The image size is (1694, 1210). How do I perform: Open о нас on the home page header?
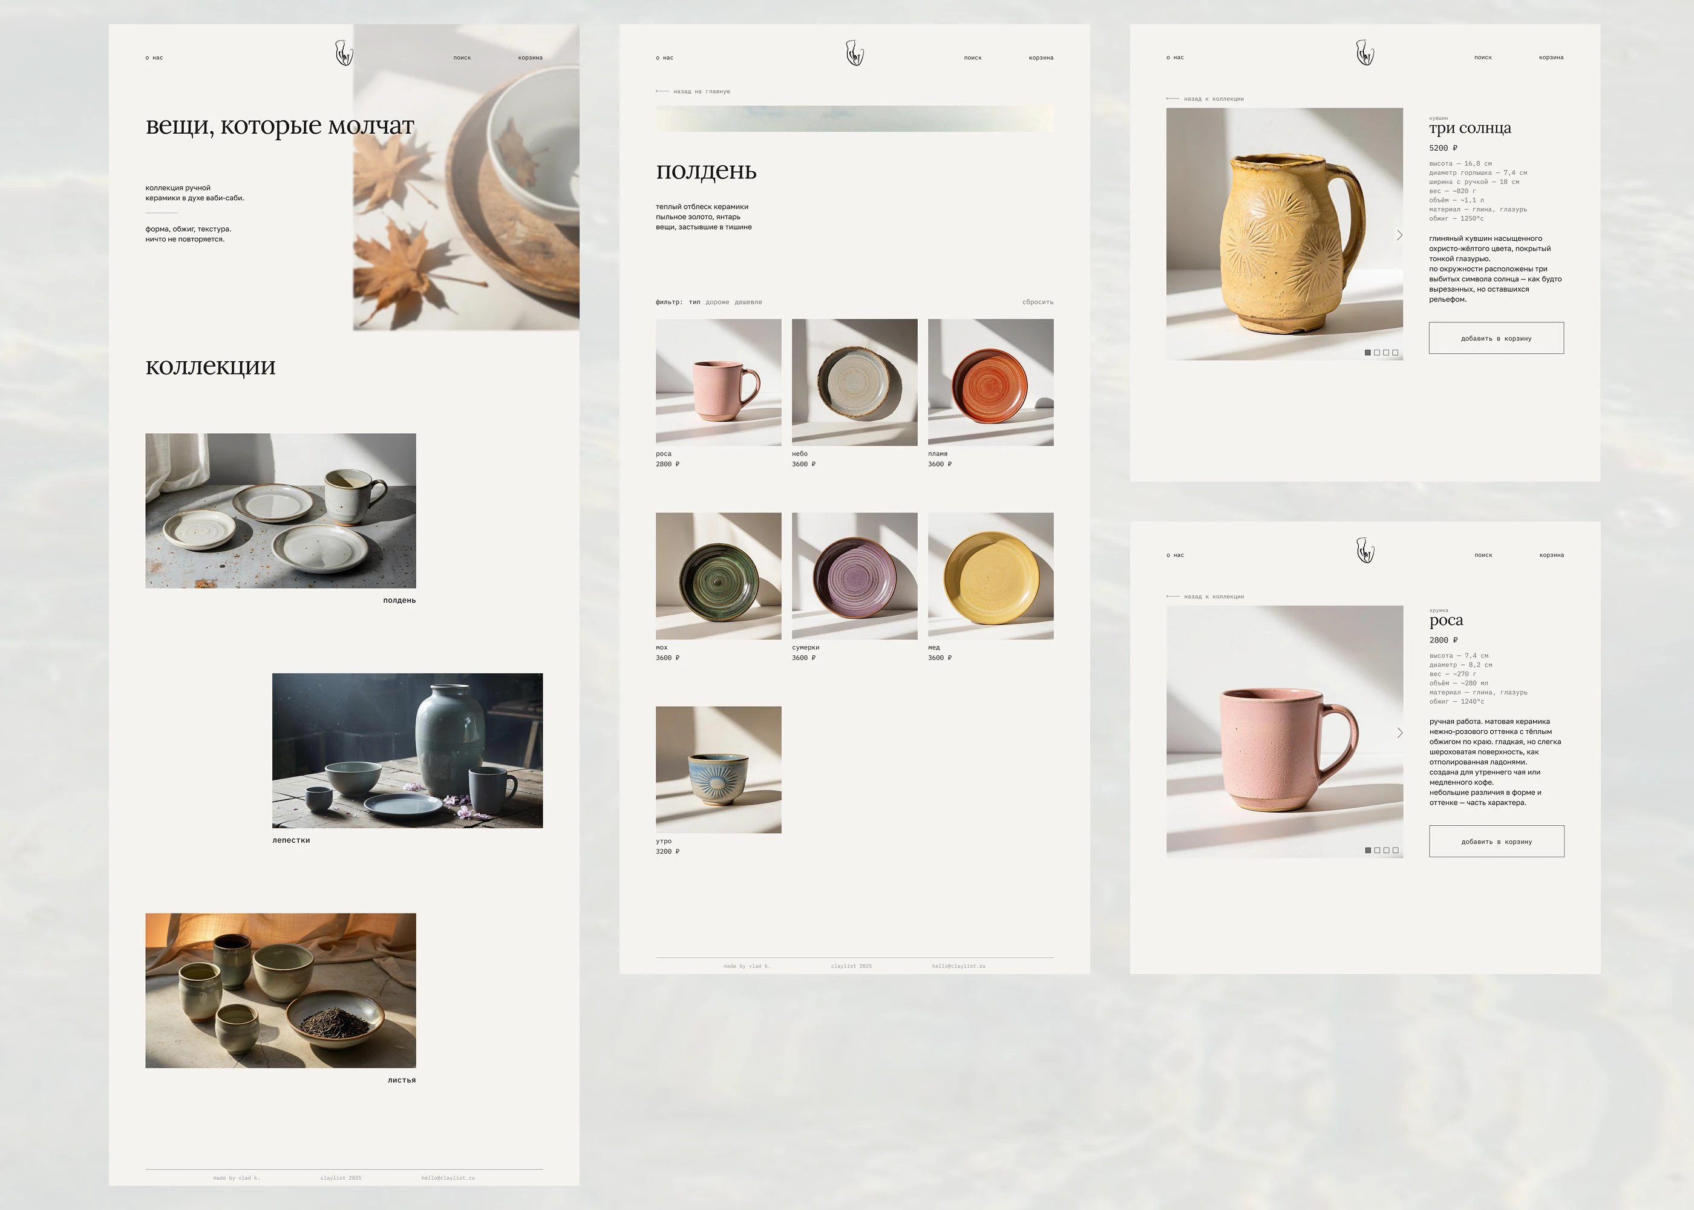(154, 58)
